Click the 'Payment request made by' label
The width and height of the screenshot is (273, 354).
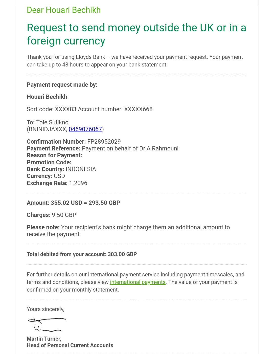tap(62, 85)
